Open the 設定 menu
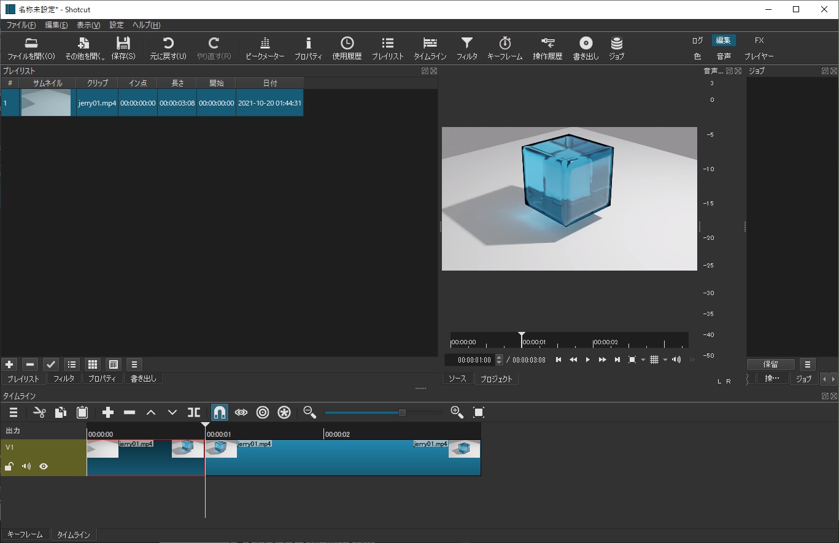The width and height of the screenshot is (839, 543). tap(117, 25)
